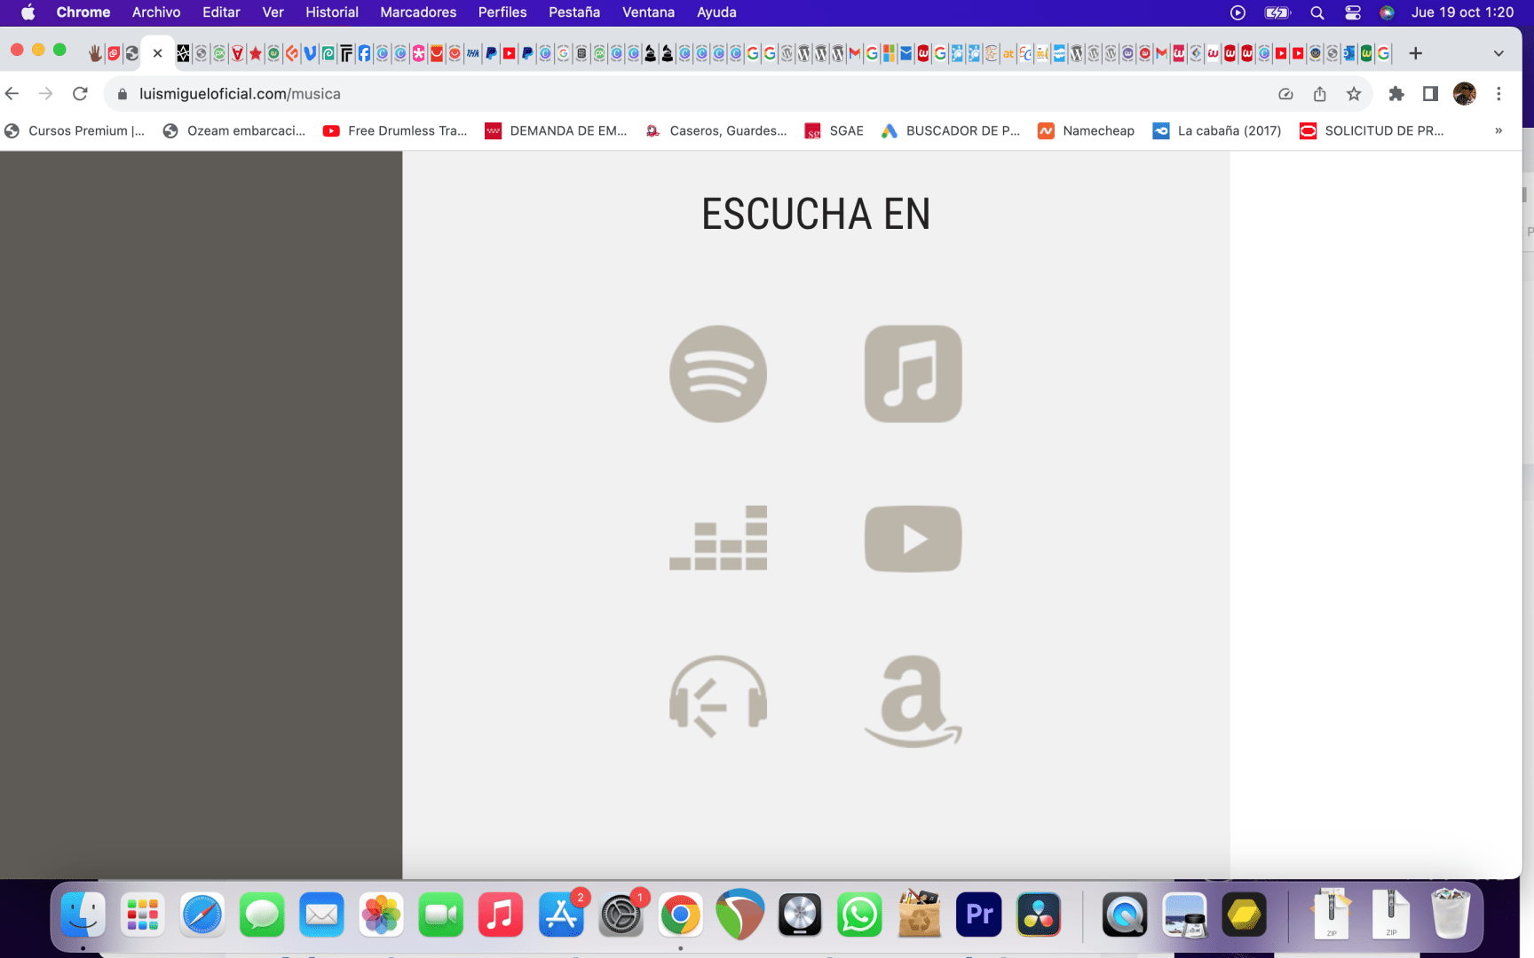Open Ozeam embarcaci... bookmark

[234, 130]
